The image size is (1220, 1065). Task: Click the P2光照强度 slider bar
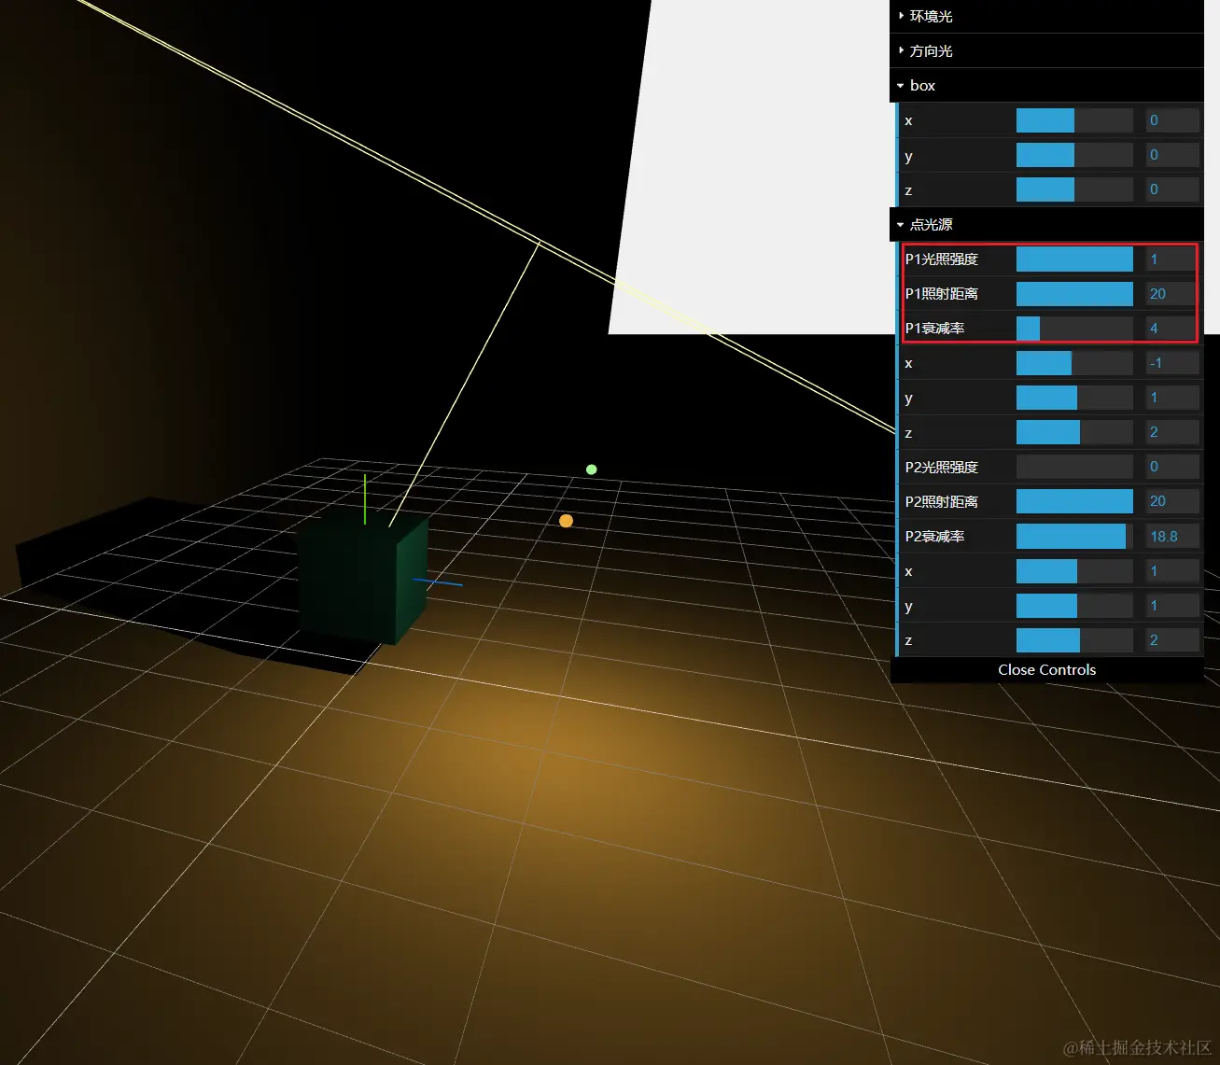pyautogui.click(x=1074, y=467)
